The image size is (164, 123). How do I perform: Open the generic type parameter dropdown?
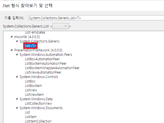point(61,26)
